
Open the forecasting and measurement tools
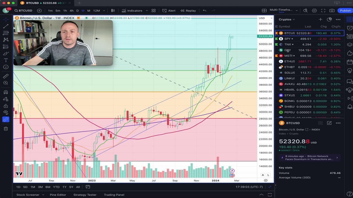pyautogui.click(x=6, y=47)
